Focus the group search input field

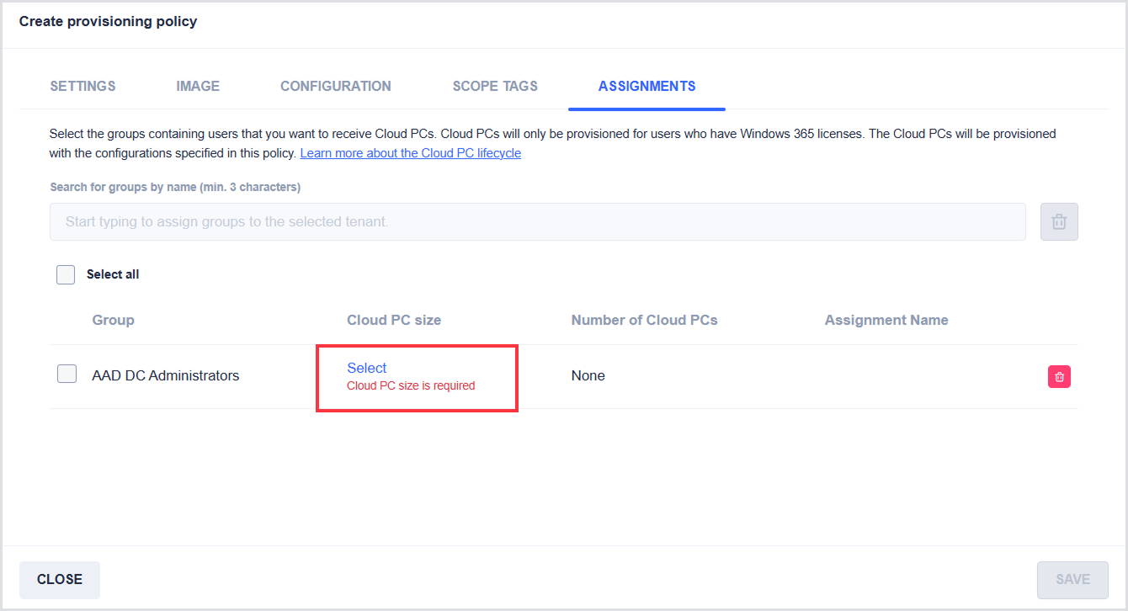(537, 222)
